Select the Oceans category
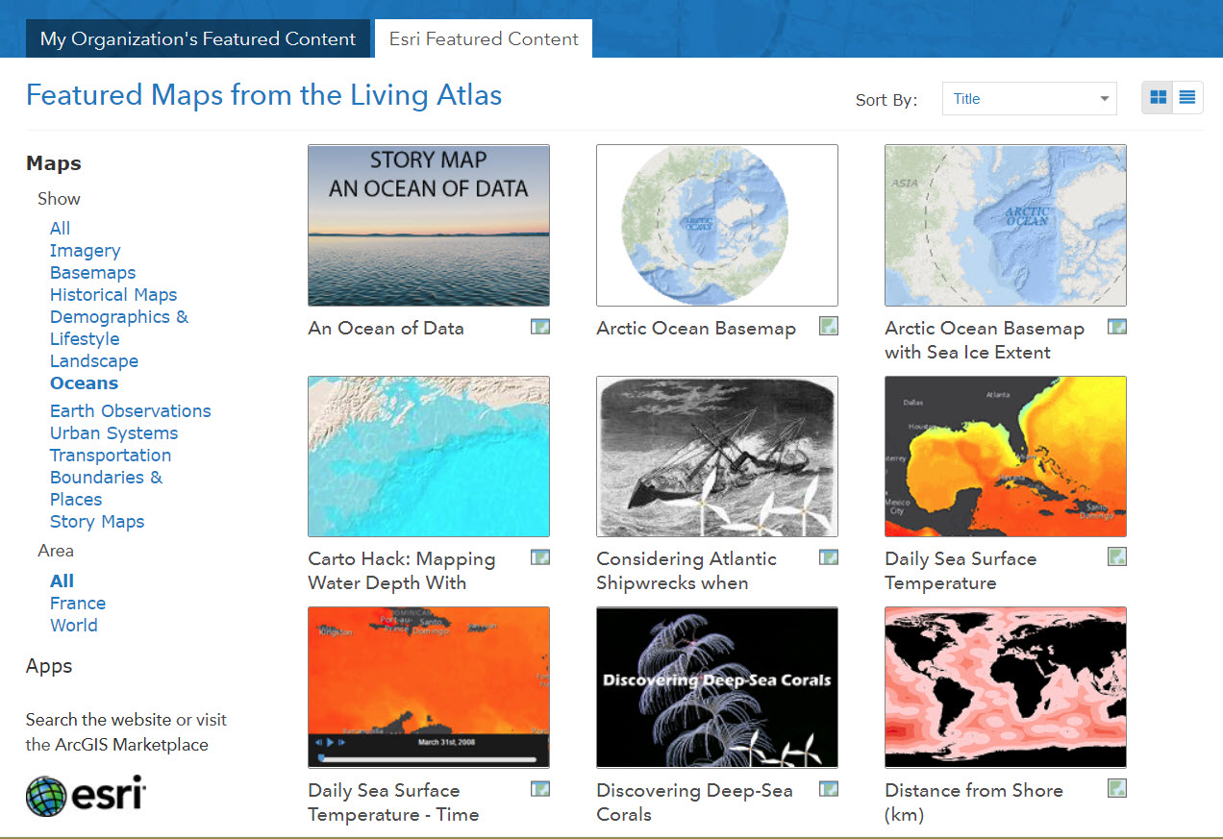The height and width of the screenshot is (839, 1223). [84, 382]
